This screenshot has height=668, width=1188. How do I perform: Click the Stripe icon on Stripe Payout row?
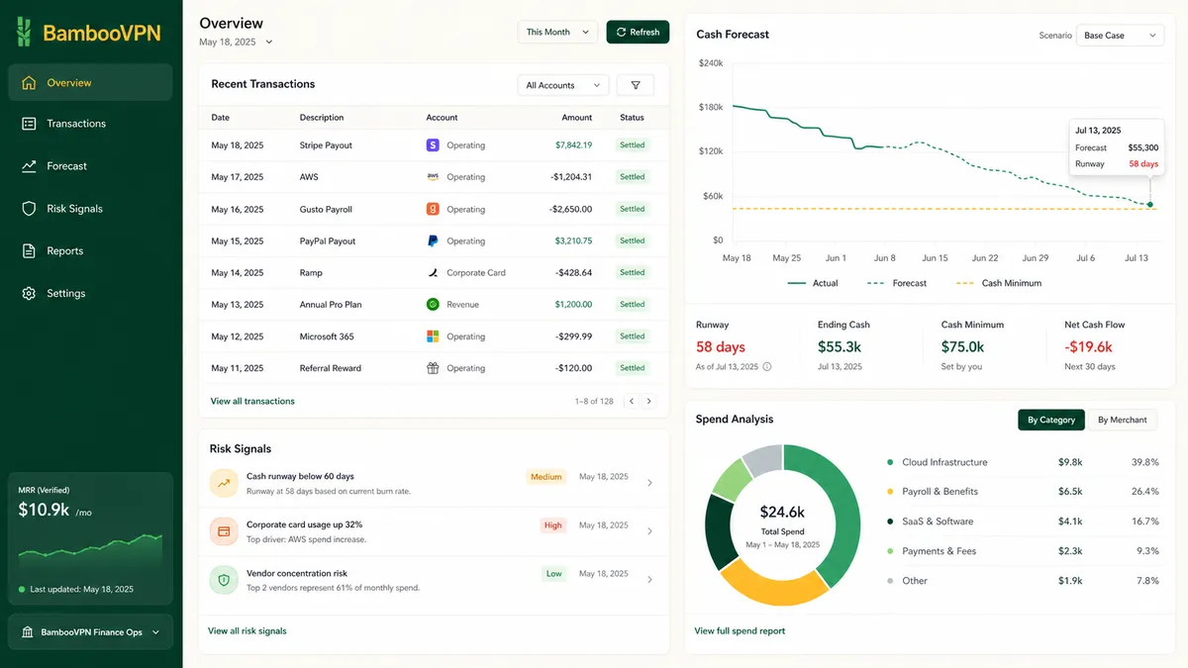433,144
